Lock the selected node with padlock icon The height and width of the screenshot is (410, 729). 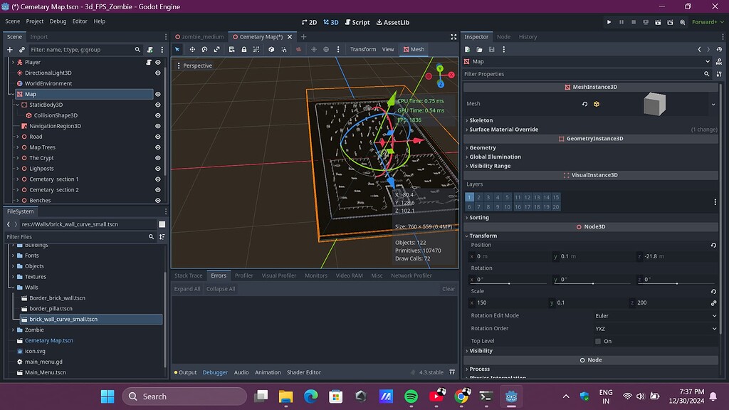[243, 49]
